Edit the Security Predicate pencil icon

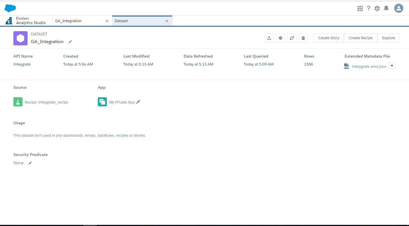30,163
